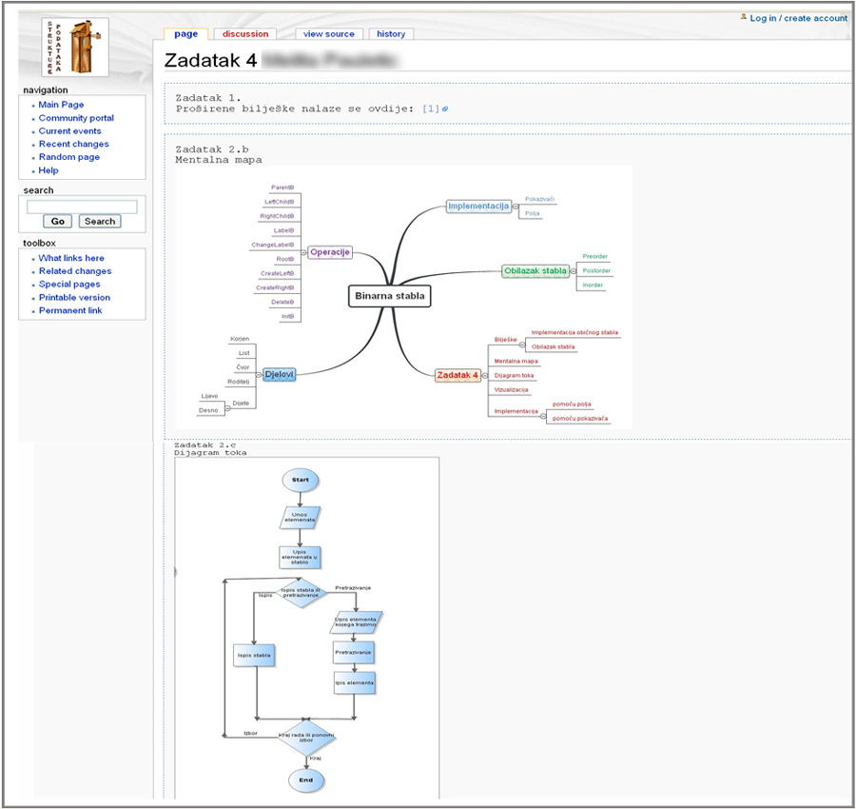Click the user icon beside Log in
This screenshot has width=856, height=809.
click(x=743, y=17)
